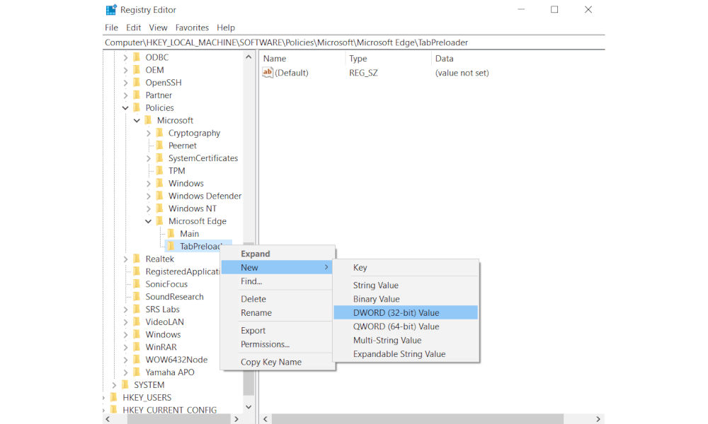Open the Edit menu
Screen dimensions: 708x424
coord(134,28)
